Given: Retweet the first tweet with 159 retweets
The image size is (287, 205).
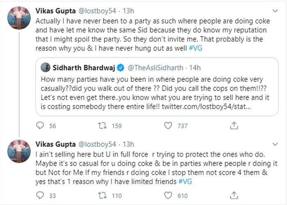Looking at the screenshot, I should click(102, 126).
